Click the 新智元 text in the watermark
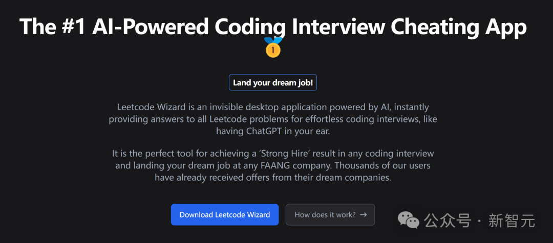 (x=512, y=221)
